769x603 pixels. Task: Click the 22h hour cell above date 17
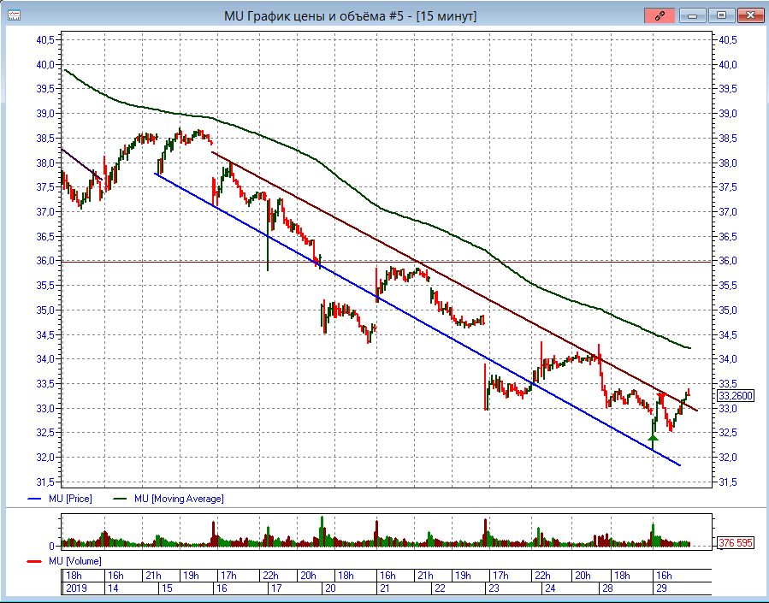[270, 576]
